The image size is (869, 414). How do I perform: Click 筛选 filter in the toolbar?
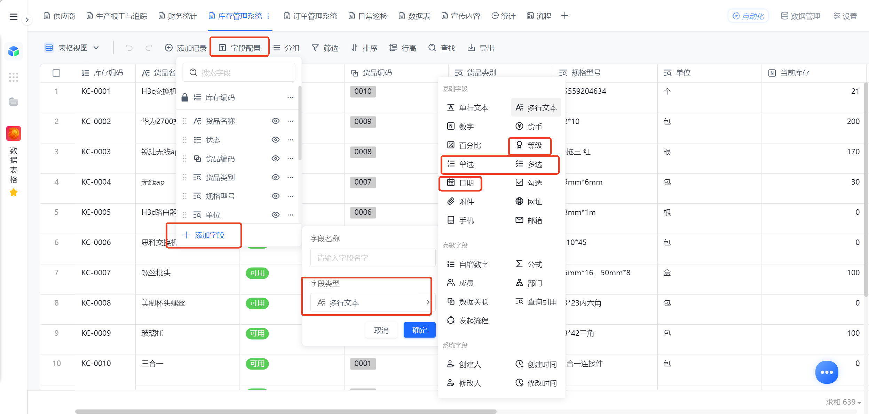point(325,48)
